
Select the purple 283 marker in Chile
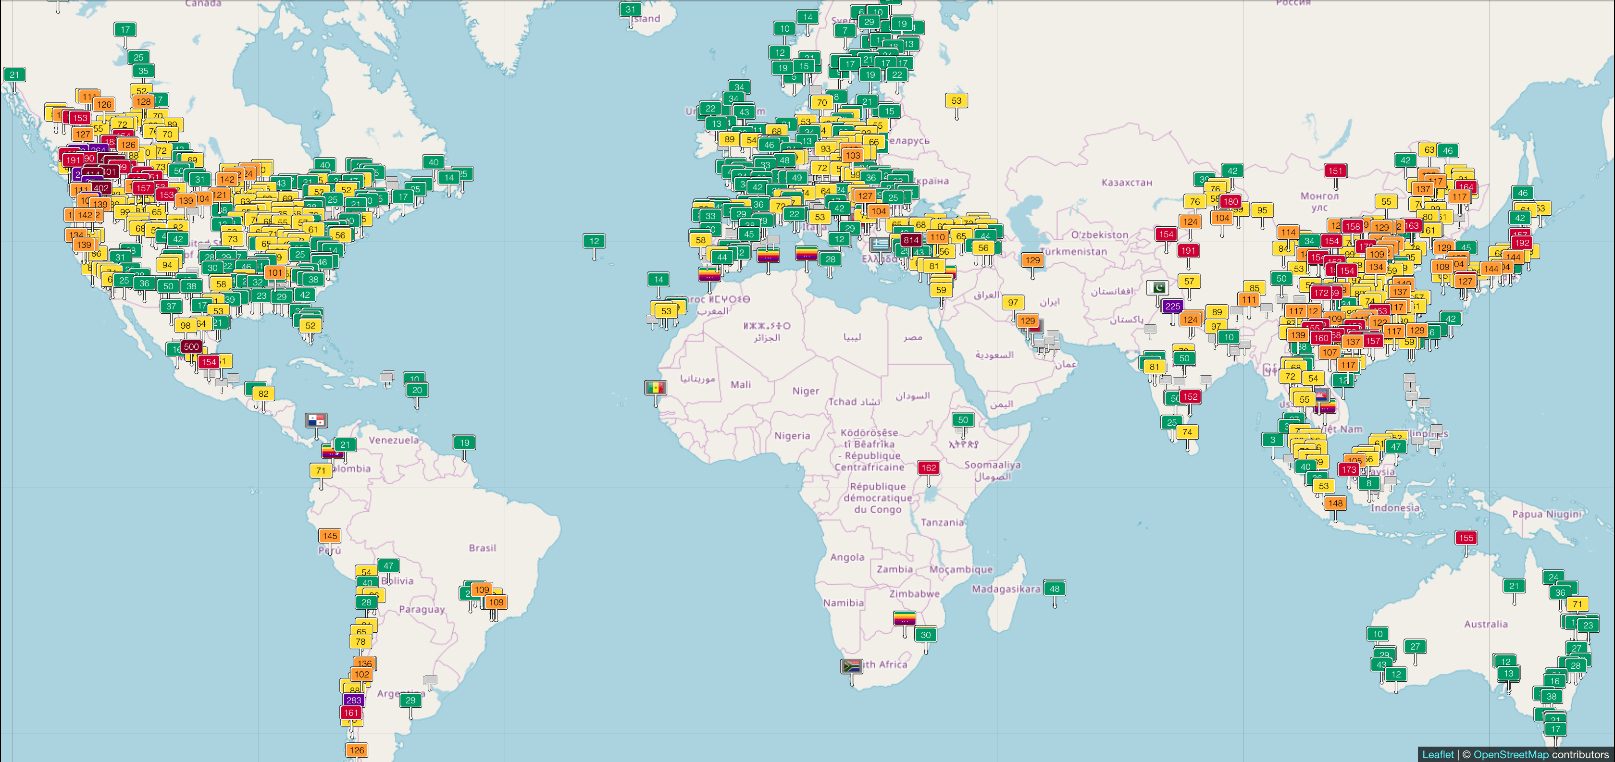point(354,700)
